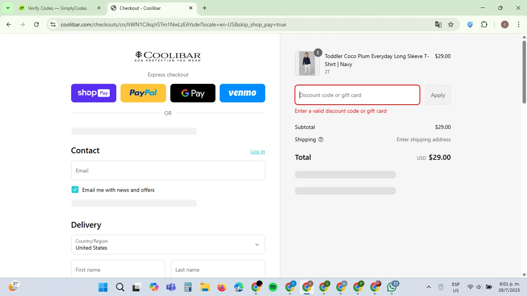The width and height of the screenshot is (527, 296).
Task: Pay using Venmo
Action: 242,93
